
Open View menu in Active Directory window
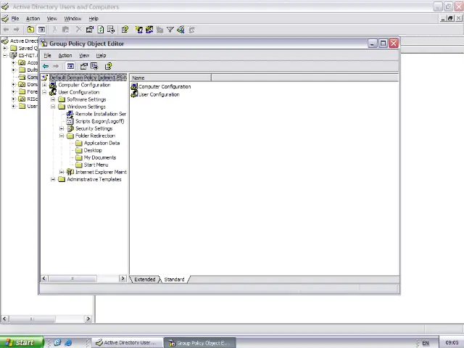[x=51, y=19]
